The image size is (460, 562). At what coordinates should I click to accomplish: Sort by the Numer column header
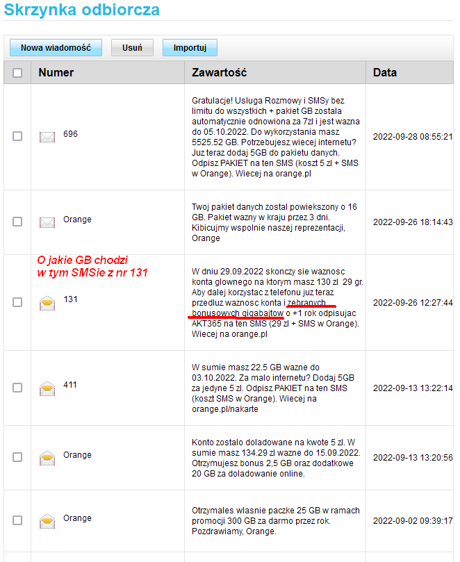(56, 72)
